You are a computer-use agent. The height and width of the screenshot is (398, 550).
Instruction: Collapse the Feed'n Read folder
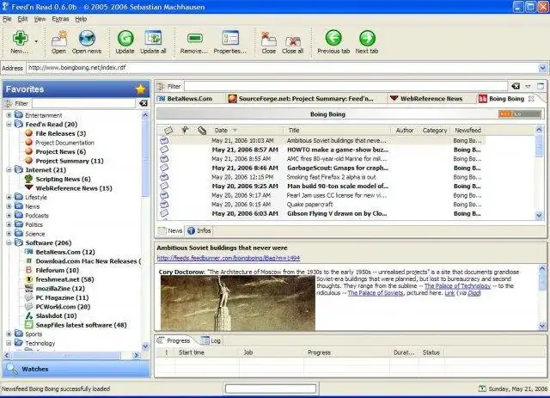point(9,125)
